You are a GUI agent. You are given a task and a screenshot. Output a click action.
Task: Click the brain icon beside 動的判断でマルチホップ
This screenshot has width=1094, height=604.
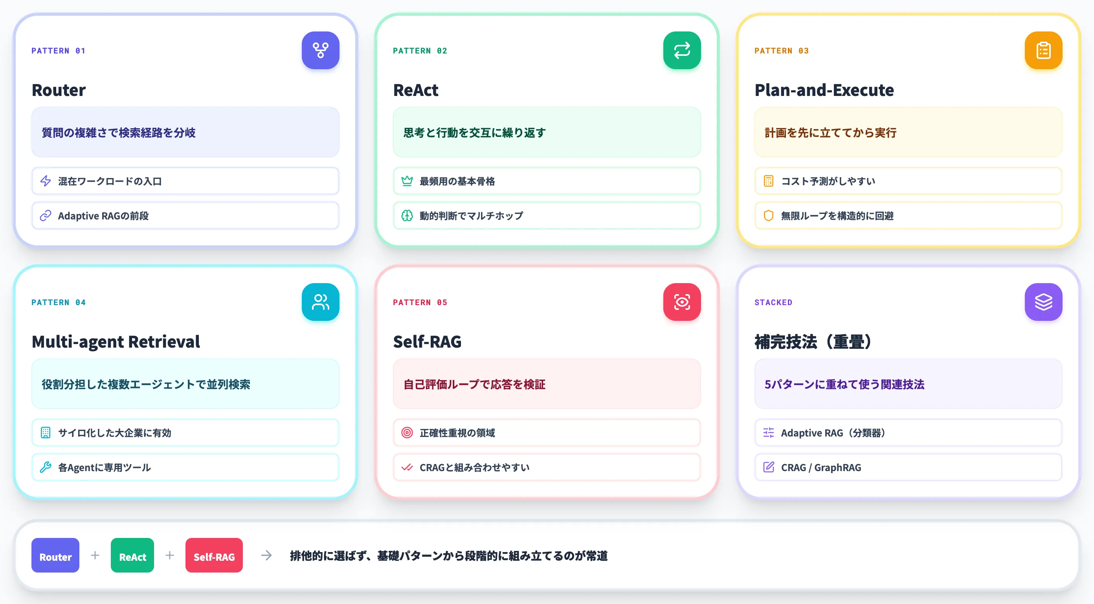[407, 215]
